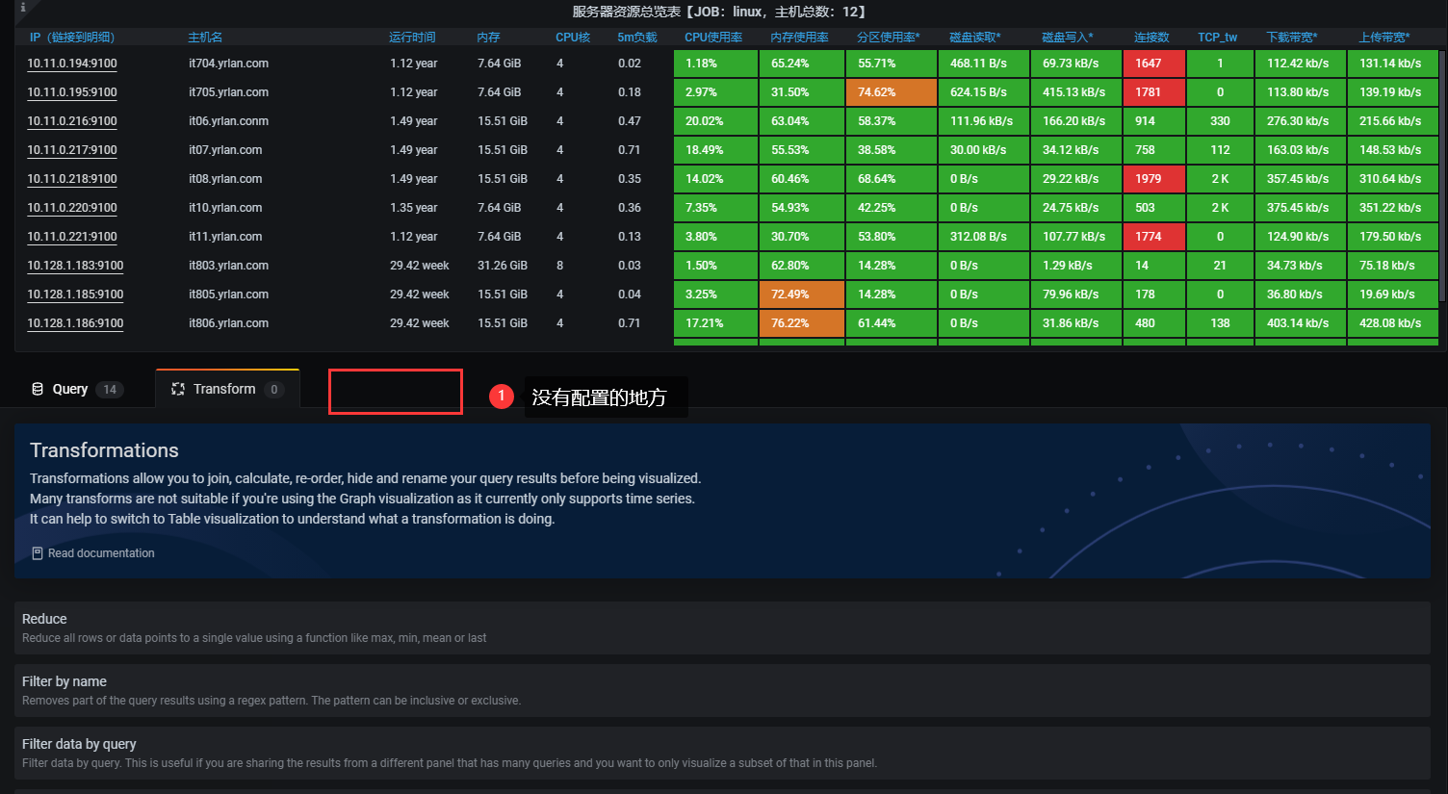Click the red 1647 connections cell

point(1154,64)
